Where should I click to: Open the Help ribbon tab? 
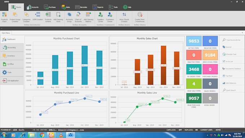point(127,7)
